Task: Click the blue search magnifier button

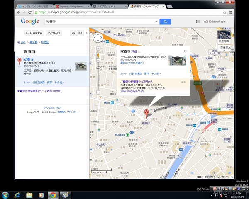Action: click(165, 22)
